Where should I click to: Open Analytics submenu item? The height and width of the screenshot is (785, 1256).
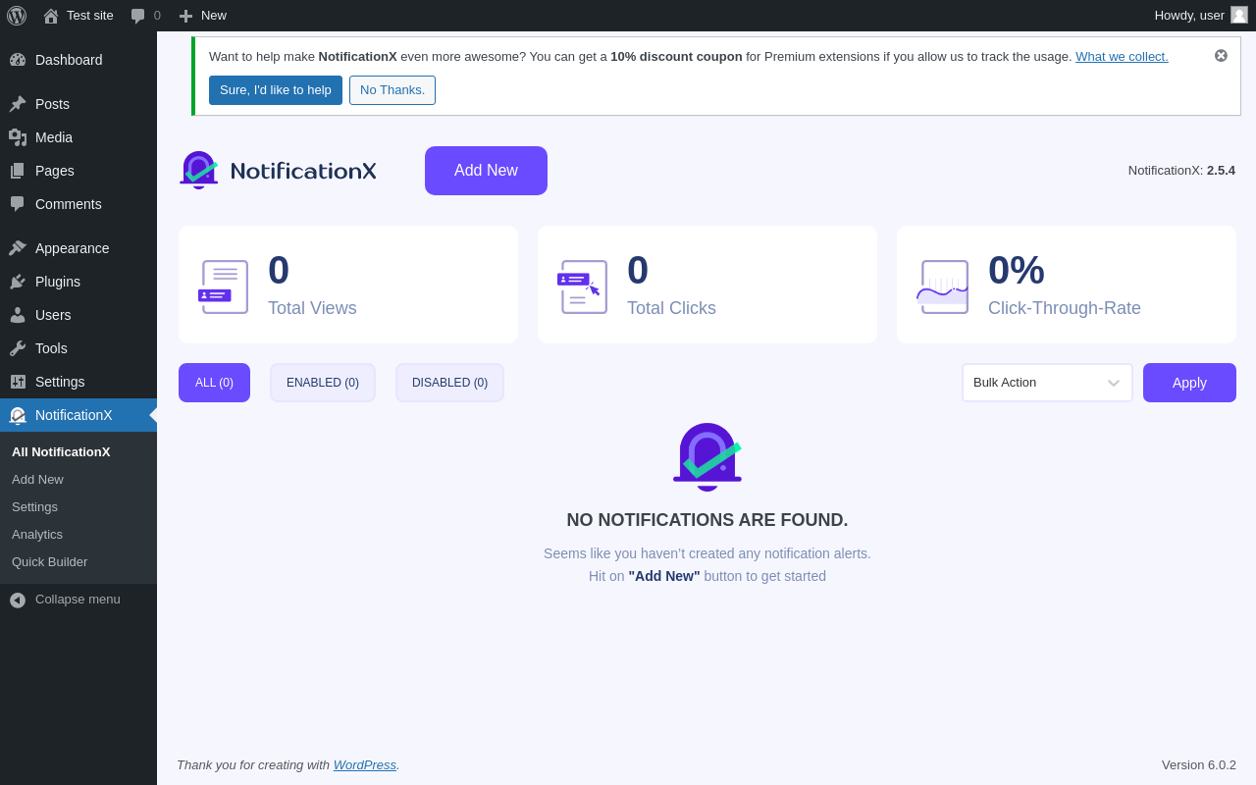point(37,535)
